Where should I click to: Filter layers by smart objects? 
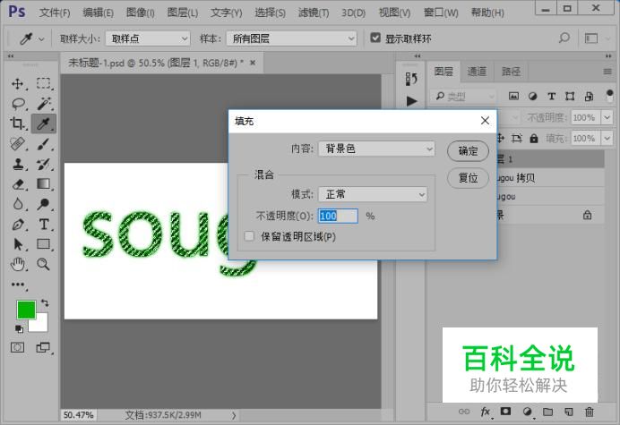(589, 96)
